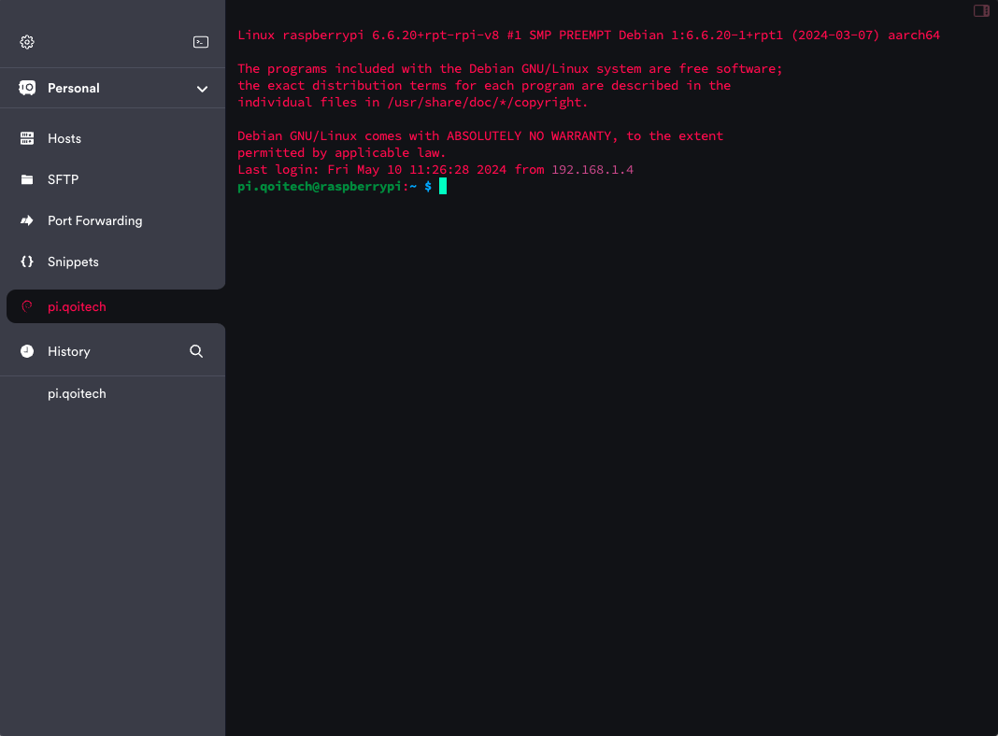Click the Snippets sidebar entry
This screenshot has height=736, width=998.
pos(73,261)
